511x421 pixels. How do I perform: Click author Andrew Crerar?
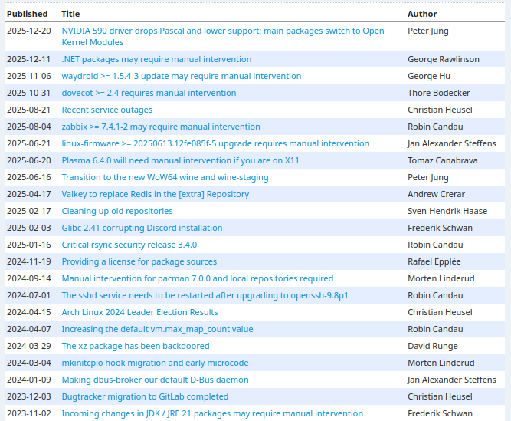(x=436, y=194)
